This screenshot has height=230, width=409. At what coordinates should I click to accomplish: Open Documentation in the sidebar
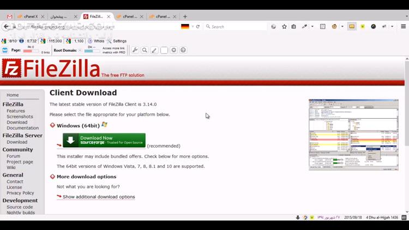(23, 128)
